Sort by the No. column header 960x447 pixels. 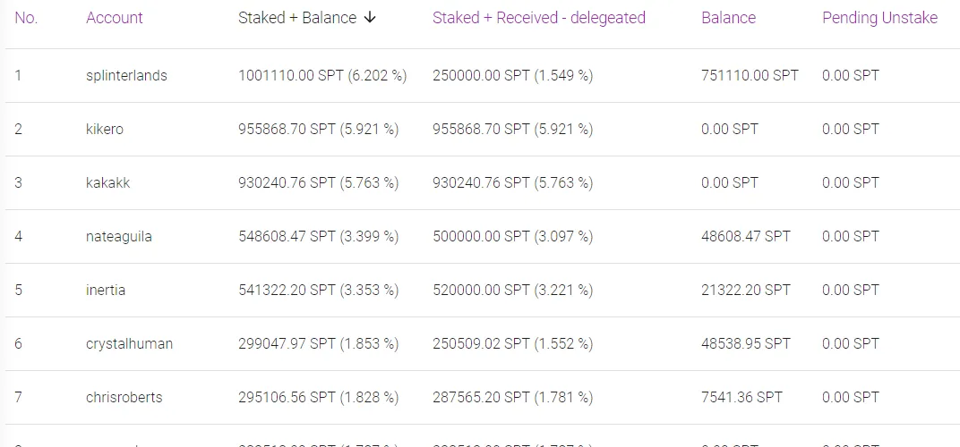(26, 18)
